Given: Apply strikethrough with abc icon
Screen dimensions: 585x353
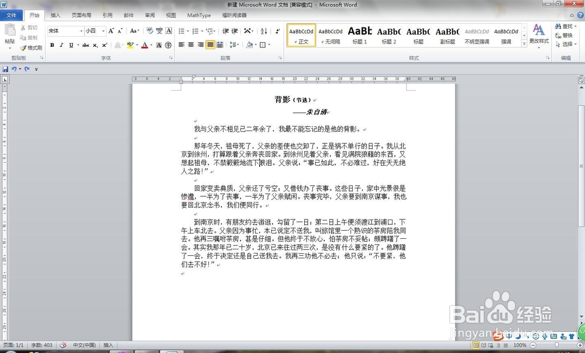Looking at the screenshot, I should tap(86, 45).
